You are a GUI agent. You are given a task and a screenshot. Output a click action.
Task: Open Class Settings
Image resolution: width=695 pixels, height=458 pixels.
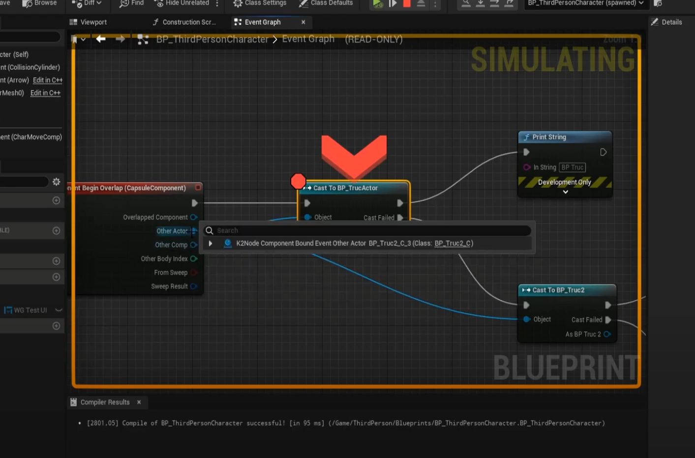point(260,3)
